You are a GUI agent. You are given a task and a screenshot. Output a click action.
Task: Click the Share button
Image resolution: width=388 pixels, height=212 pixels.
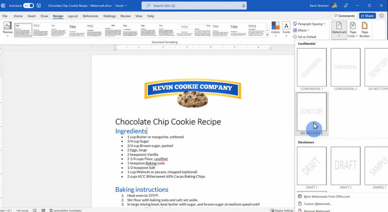[367, 16]
